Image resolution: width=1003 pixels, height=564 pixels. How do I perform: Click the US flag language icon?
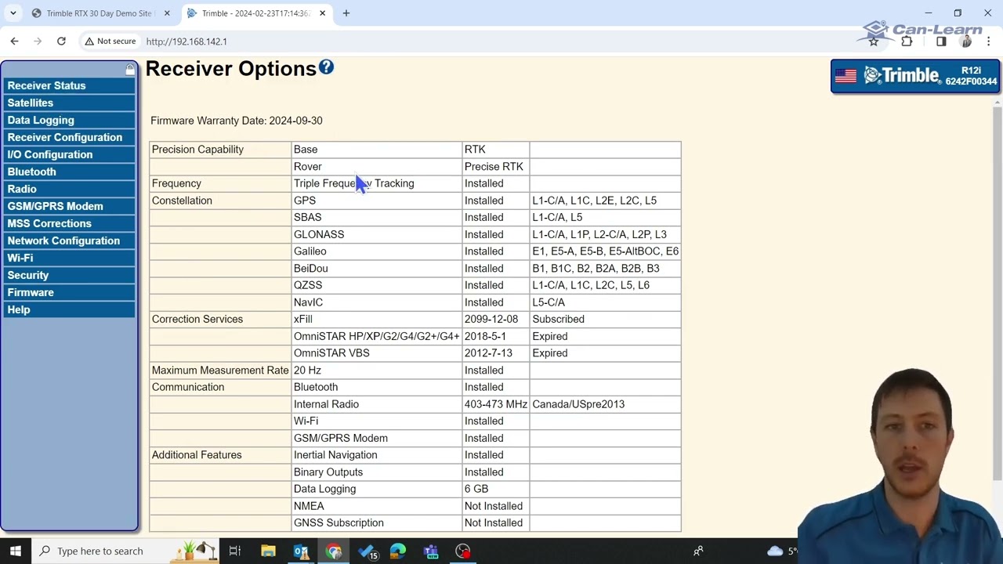tap(845, 76)
